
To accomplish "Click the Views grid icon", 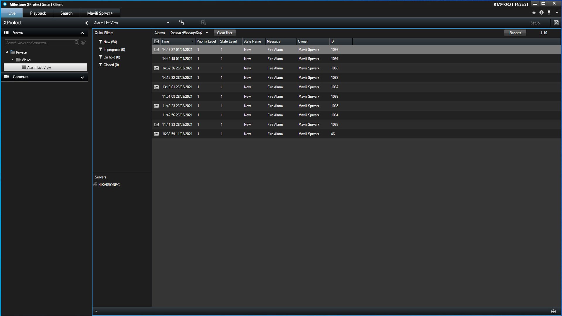I will click(x=6, y=32).
